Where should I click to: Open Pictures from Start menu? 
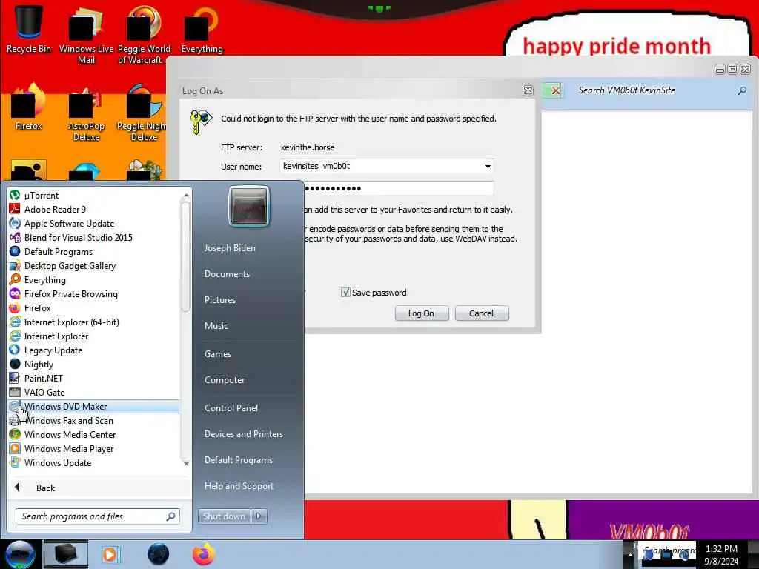[219, 300]
